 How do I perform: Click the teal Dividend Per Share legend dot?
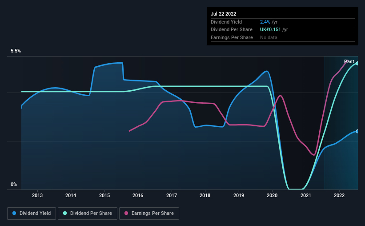click(x=65, y=213)
